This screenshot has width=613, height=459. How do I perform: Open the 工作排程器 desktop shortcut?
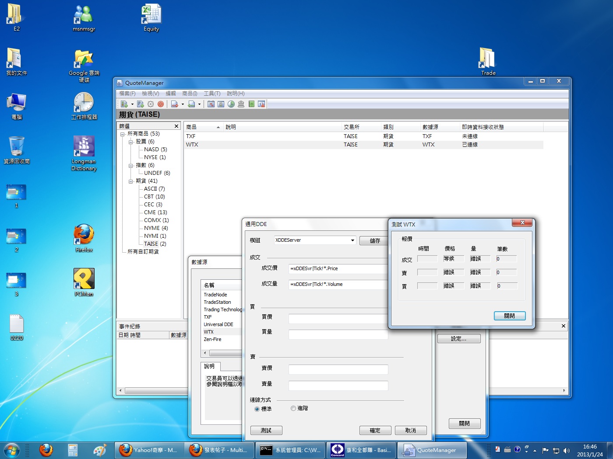click(x=84, y=106)
